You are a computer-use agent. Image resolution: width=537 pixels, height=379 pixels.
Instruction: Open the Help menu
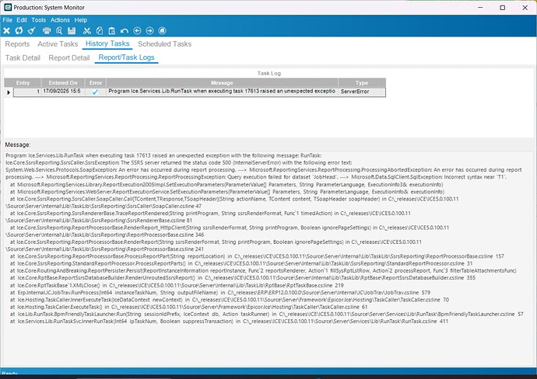click(x=81, y=20)
